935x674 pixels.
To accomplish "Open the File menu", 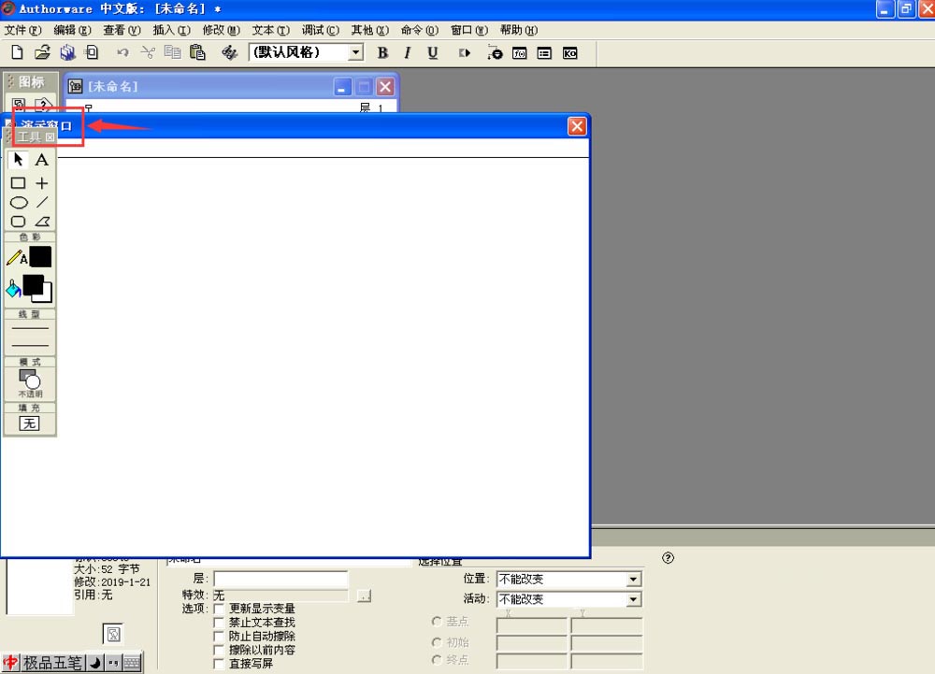I will pos(22,30).
